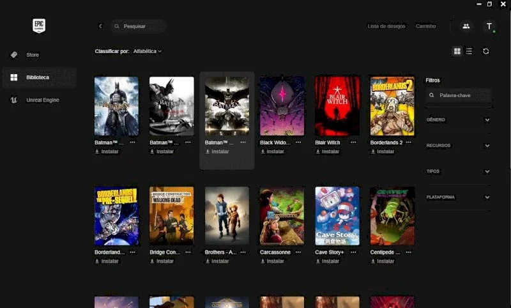511x308 pixels.
Task: Open Lista de desejos
Action: coord(386,26)
